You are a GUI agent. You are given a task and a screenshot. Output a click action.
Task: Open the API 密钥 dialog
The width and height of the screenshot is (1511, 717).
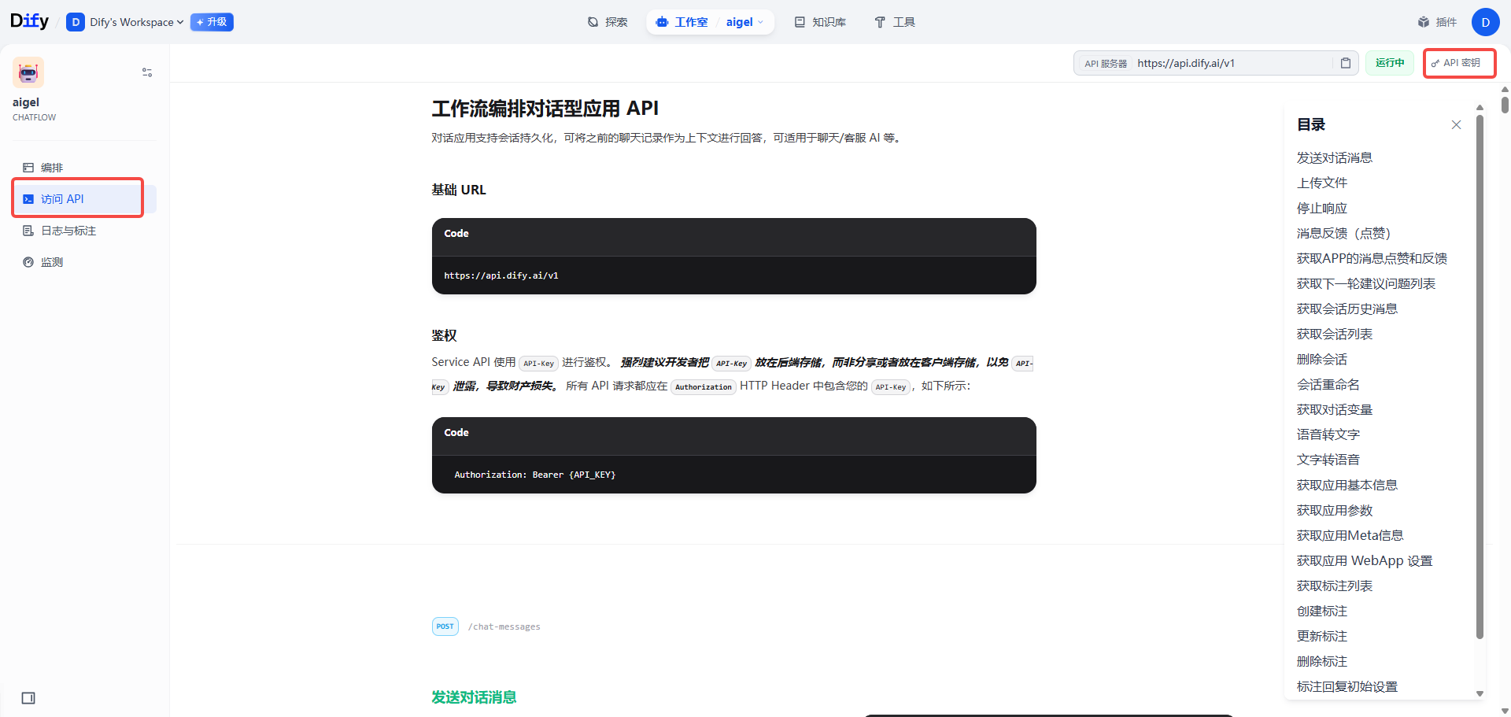(1458, 63)
